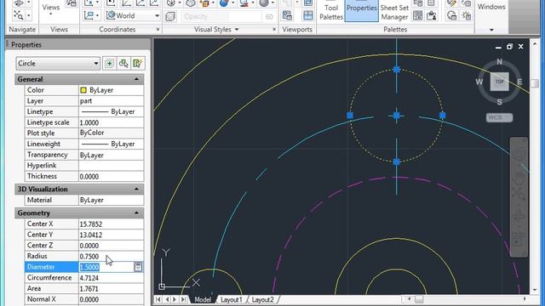Click the last-tab navigation arrow
This screenshot has width=545, height=306.
pyautogui.click(x=183, y=299)
